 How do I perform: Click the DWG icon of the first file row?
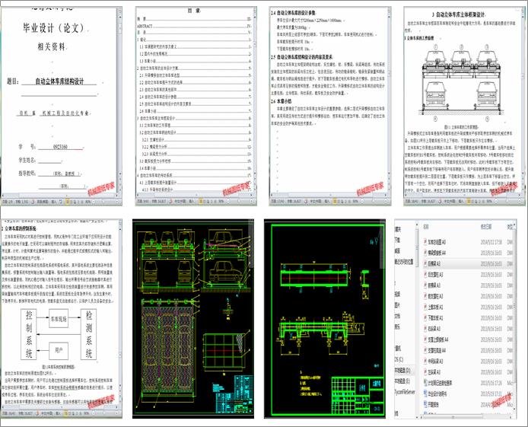(425, 242)
